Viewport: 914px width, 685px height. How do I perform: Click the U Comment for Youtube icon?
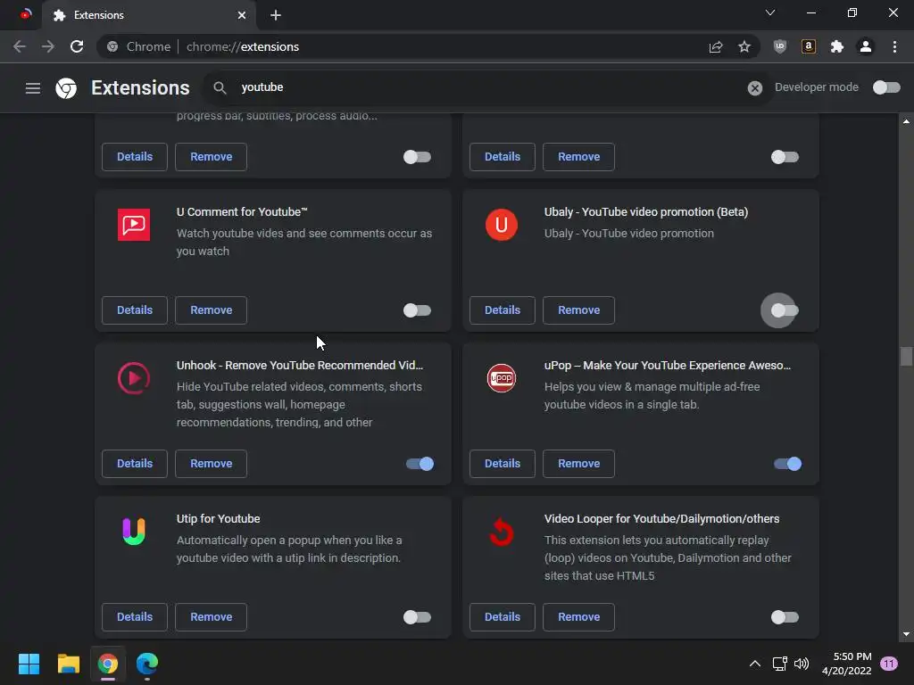coord(134,225)
